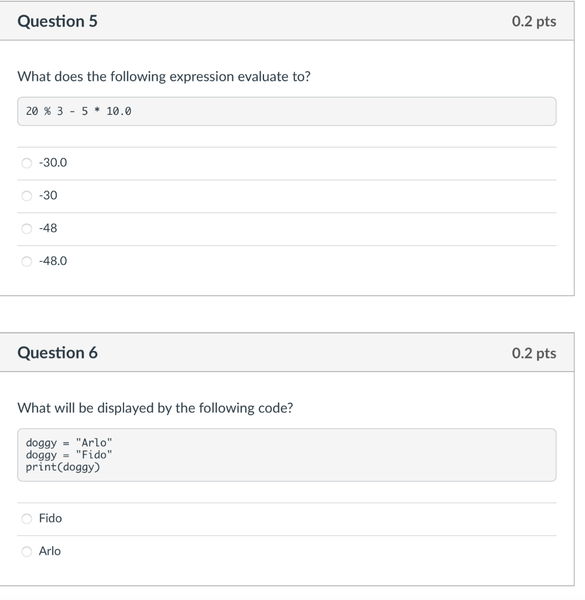Click the Arlo answer label text
Viewport: 585px width, 600px height.
pos(50,551)
